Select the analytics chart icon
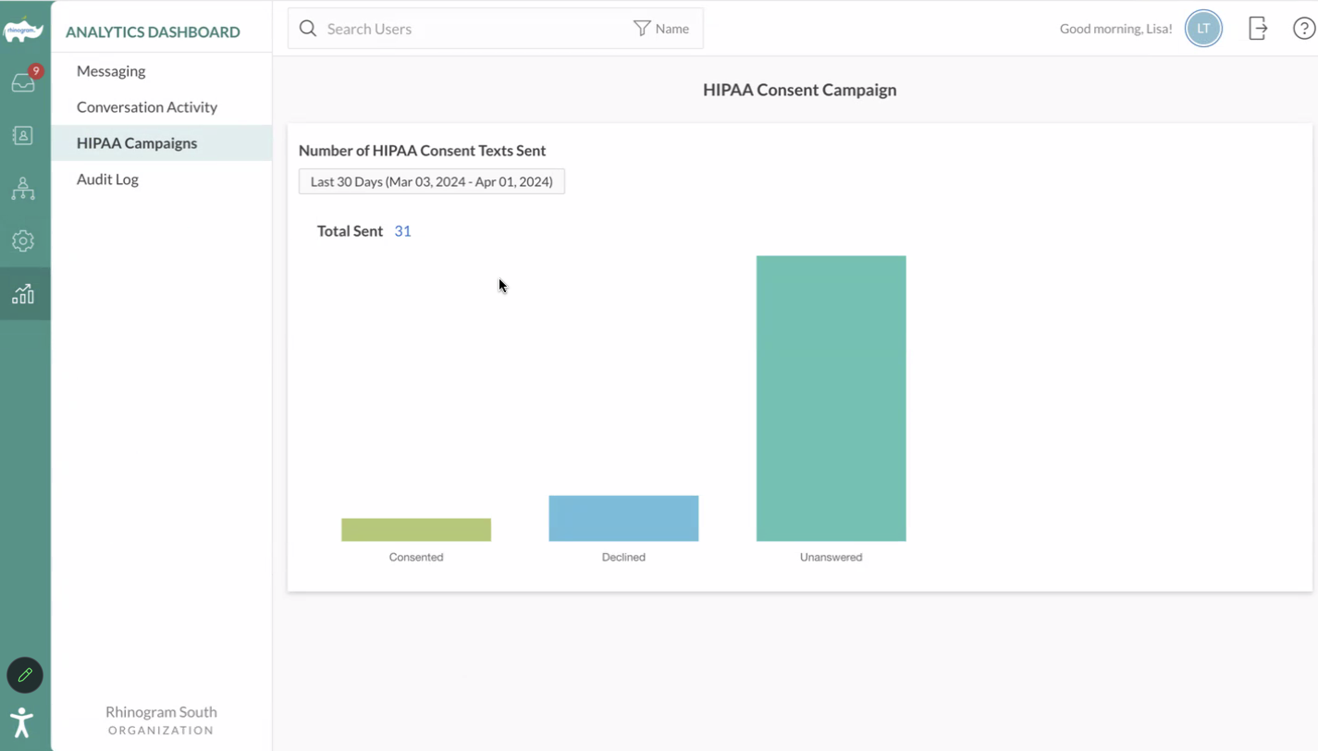Screen dimensions: 1318x751 click(x=23, y=294)
